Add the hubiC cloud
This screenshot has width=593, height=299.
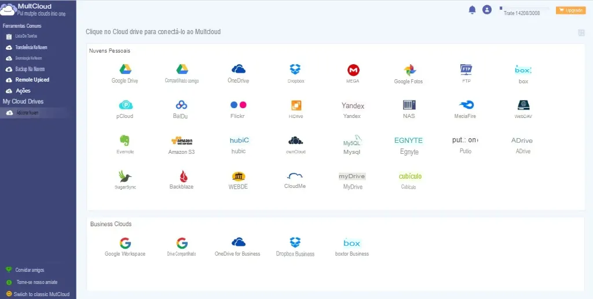pos(239,141)
